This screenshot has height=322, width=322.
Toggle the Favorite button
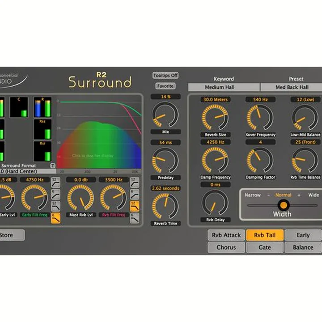click(165, 86)
